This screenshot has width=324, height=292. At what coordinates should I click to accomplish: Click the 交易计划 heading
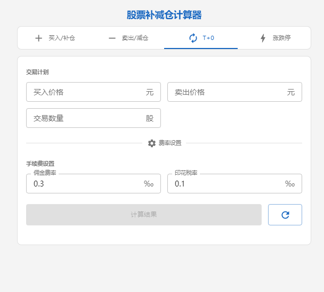point(37,72)
